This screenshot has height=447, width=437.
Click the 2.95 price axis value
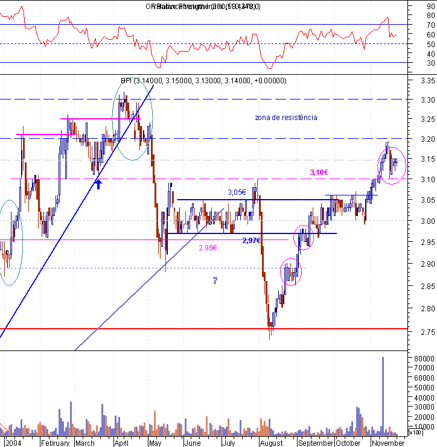click(x=428, y=243)
